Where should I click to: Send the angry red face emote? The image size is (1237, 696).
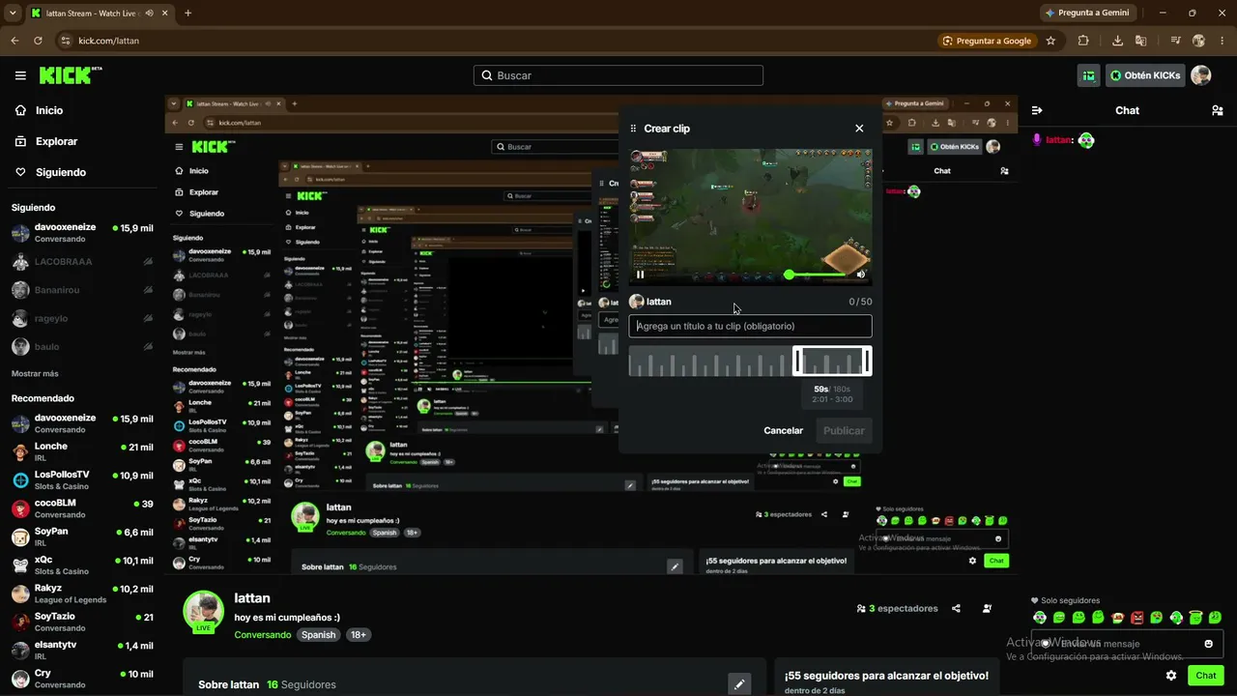[1137, 618]
